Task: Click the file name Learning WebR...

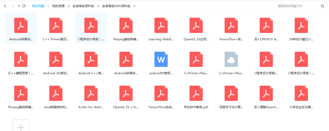Action: 161,39
